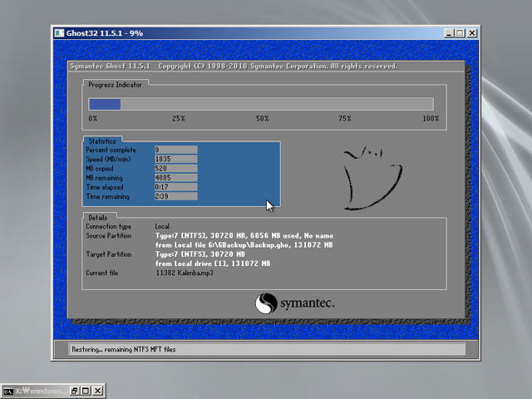The height and width of the screenshot is (399, 532).
Task: Click the Statistics group label
Action: pyautogui.click(x=102, y=141)
